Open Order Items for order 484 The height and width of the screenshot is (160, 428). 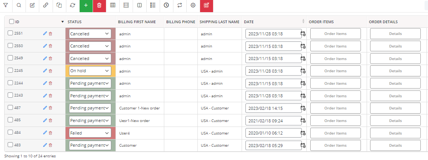coord(335,133)
